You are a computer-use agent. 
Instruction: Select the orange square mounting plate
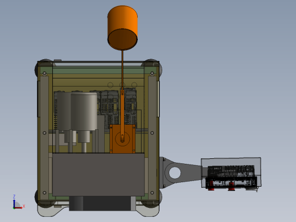(122, 139)
